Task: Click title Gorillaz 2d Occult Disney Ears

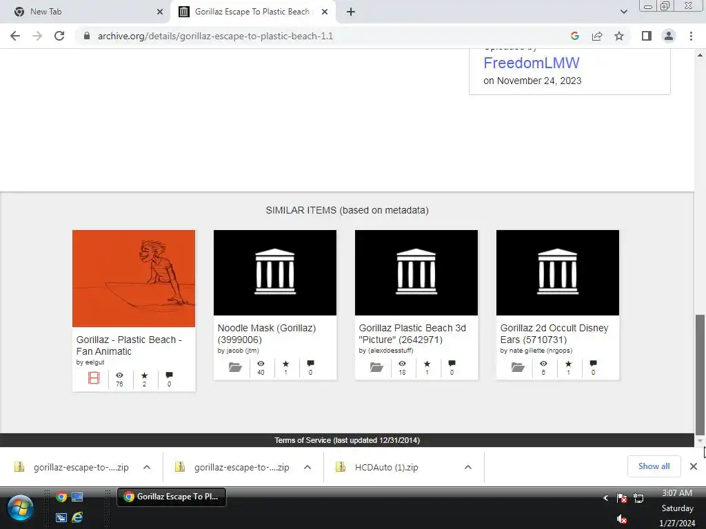Action: (x=554, y=334)
